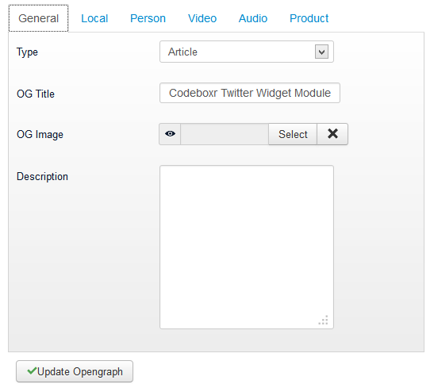Grab the Description textarea resize handle
The height and width of the screenshot is (384, 434).
pos(323,320)
